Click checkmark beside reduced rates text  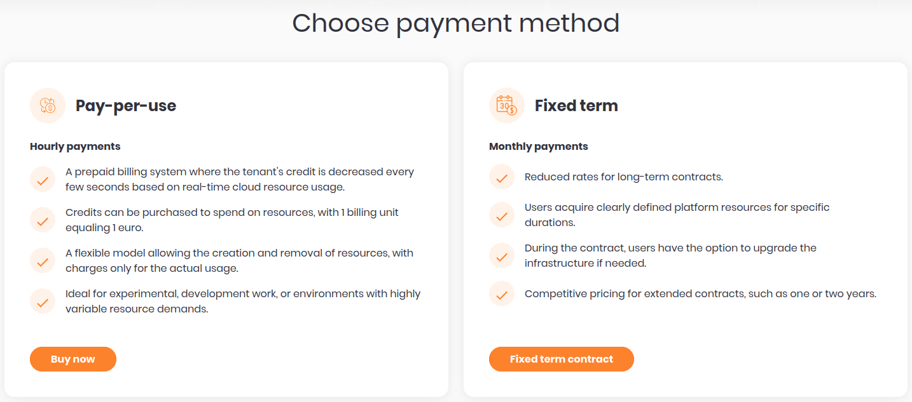pos(502,177)
